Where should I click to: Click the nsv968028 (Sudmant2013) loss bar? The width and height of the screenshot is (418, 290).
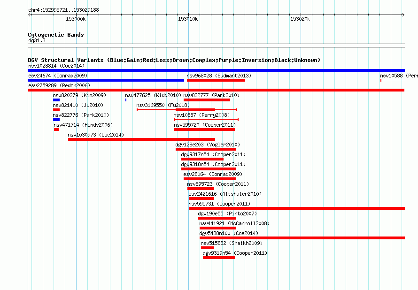[216, 80]
